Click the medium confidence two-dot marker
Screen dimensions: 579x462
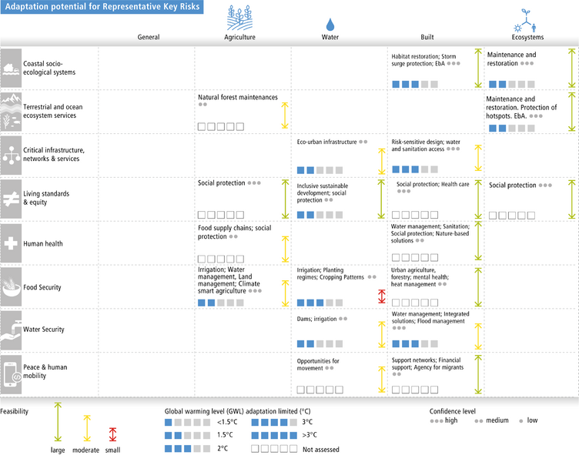(x=479, y=421)
